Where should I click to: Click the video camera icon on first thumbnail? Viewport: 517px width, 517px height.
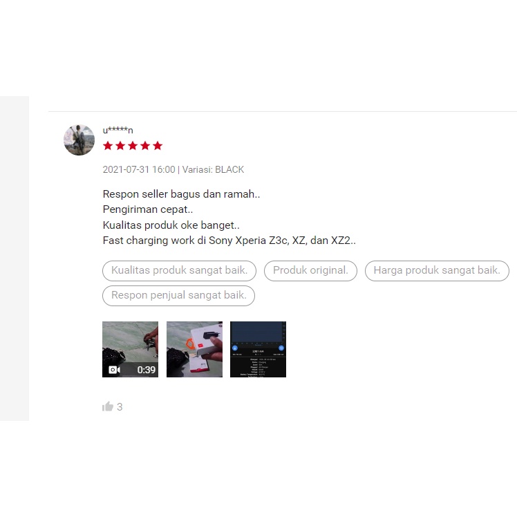point(114,370)
